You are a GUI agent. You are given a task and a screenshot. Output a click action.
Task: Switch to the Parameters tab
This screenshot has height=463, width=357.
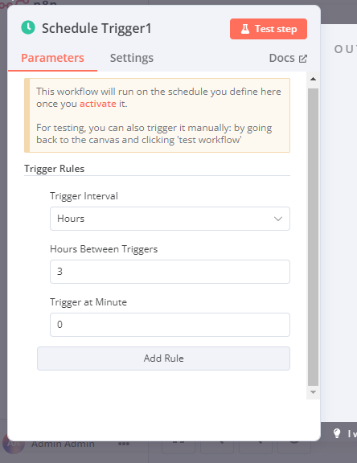click(52, 58)
